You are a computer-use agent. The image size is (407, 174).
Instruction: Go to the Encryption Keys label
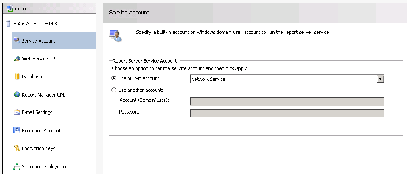[x=39, y=148]
